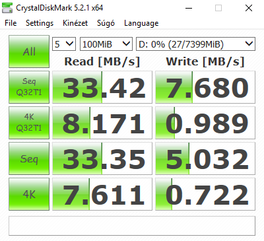This screenshot has height=241, width=264.
Task: Click the Read [MB/s] column header
Action: pos(102,61)
